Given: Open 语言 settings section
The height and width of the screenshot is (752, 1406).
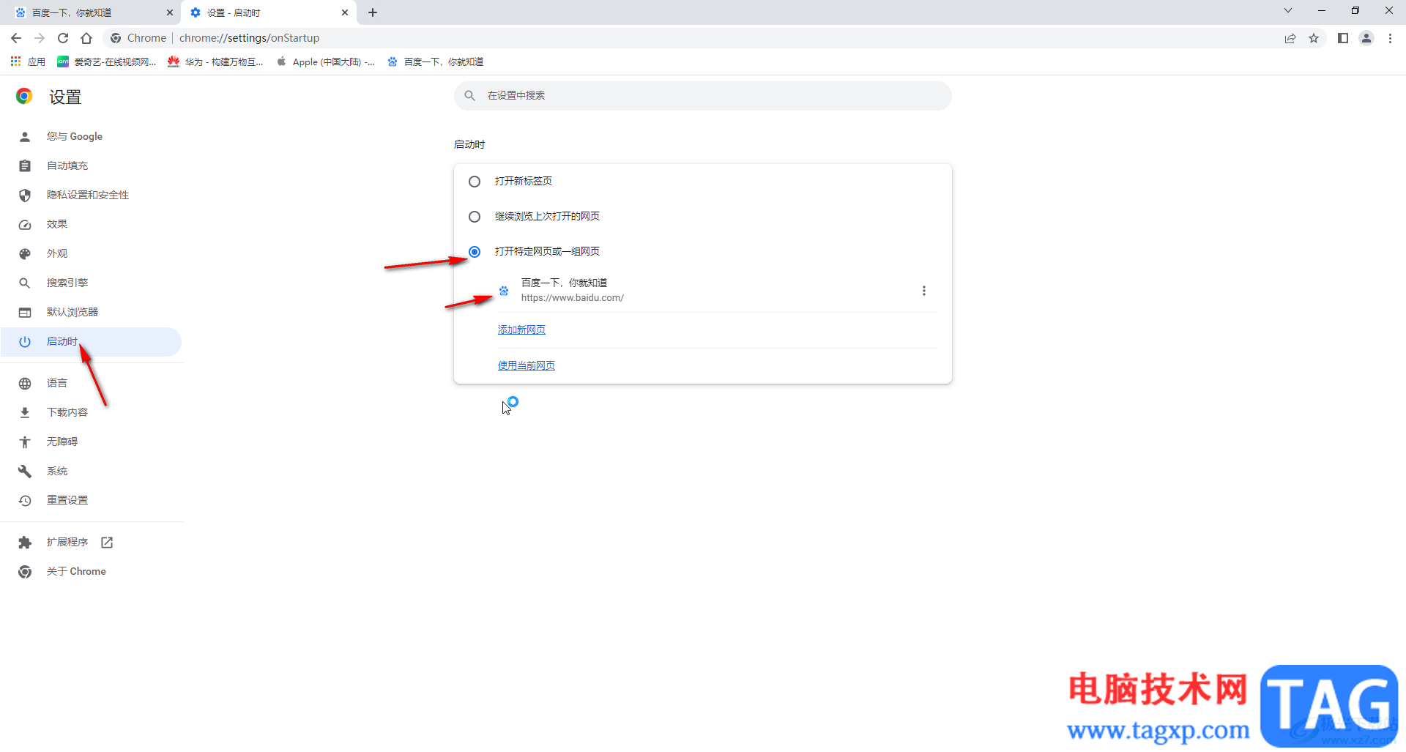Looking at the screenshot, I should pos(91,384).
